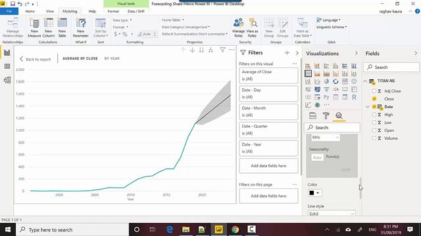This screenshot has width=421, height=236.
Task: Click the Fields pane Search box
Action: click(391, 67)
